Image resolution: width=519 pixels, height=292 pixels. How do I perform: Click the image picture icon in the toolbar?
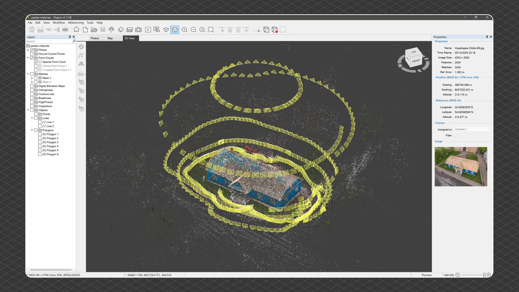pos(129,30)
